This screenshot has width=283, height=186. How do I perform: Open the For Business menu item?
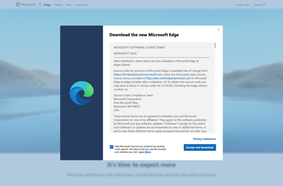81,5
